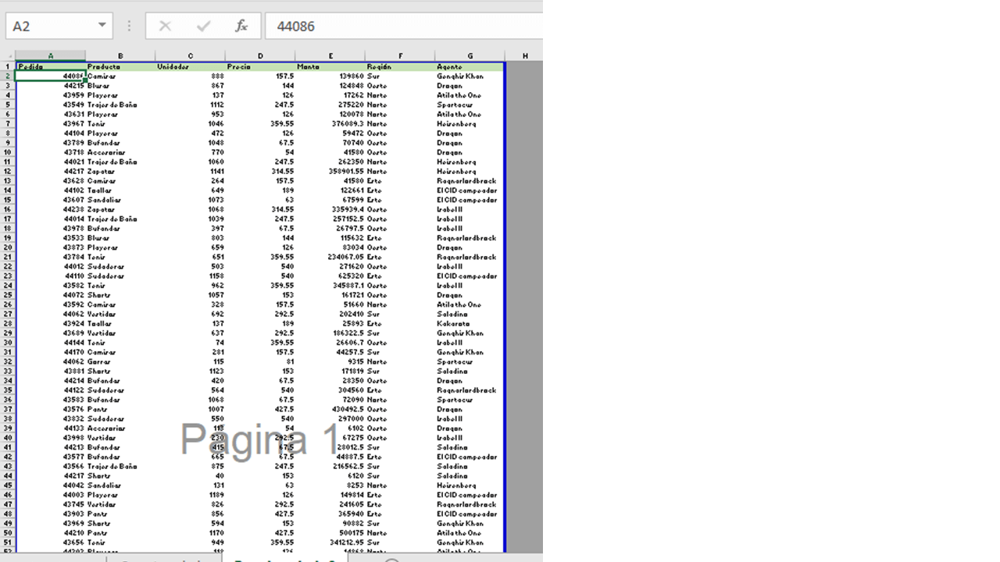Select the Unidades column header
Image resolution: width=1000 pixels, height=562 pixels.
[190, 55]
